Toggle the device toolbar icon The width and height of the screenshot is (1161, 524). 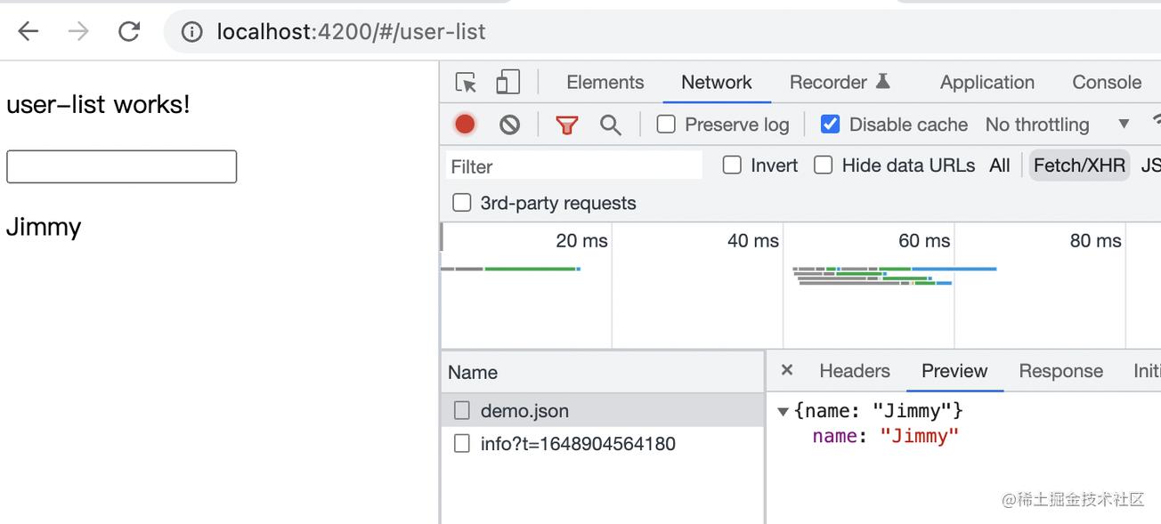point(507,83)
